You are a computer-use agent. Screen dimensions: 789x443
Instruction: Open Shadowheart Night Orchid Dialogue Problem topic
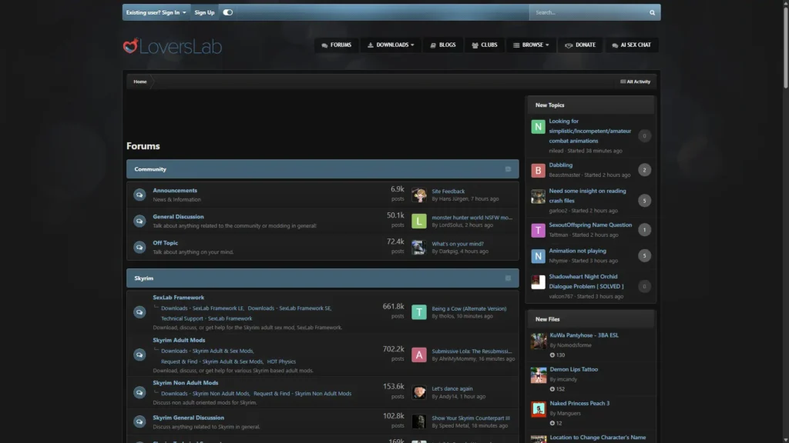pos(586,281)
